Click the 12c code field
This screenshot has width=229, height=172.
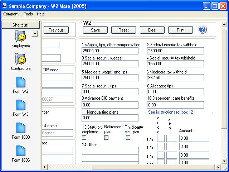point(161,155)
